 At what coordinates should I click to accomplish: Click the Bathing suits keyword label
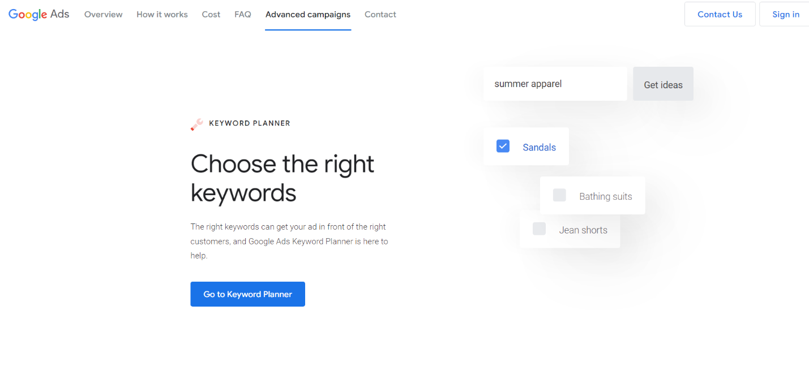coord(605,196)
